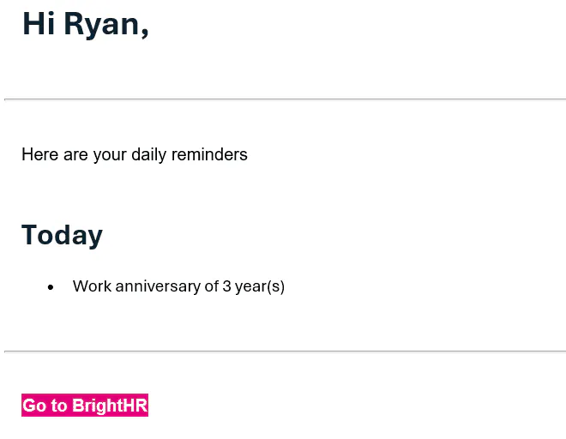Click the 3 year(s) text in the reminder

click(x=254, y=286)
